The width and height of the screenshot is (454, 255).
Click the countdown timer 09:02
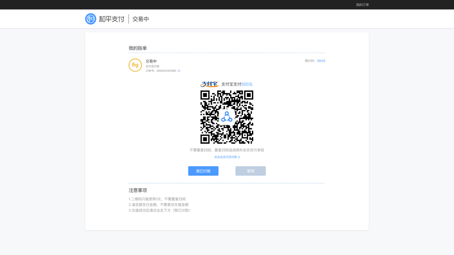(321, 61)
